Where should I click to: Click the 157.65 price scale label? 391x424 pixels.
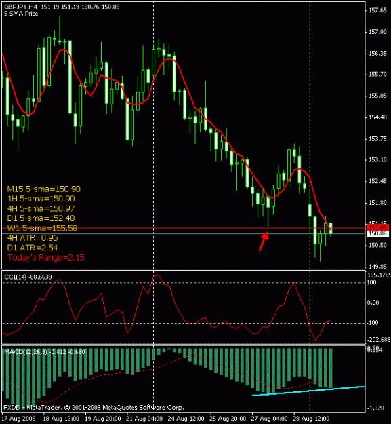tap(377, 10)
